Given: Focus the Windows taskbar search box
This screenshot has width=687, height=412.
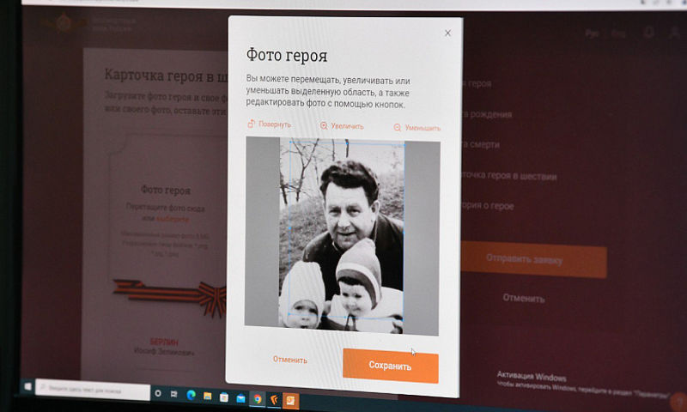Looking at the screenshot, I should (x=93, y=389).
